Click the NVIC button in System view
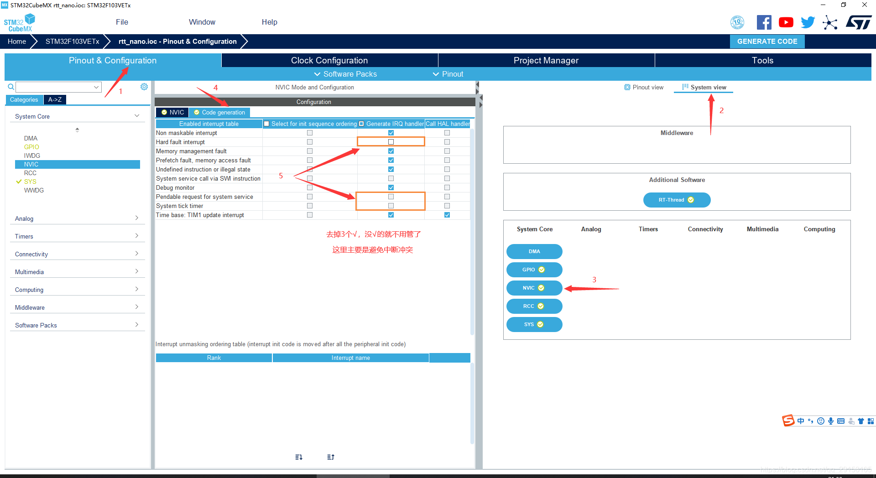876x478 pixels. [534, 288]
